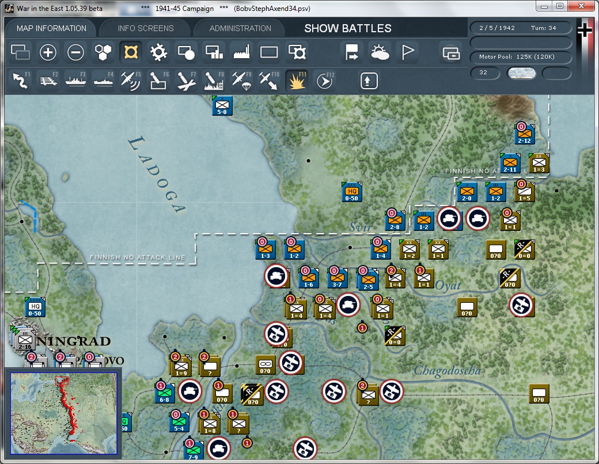Select F6 bomb unit mode icon
The height and width of the screenshot is (464, 599).
tap(158, 80)
